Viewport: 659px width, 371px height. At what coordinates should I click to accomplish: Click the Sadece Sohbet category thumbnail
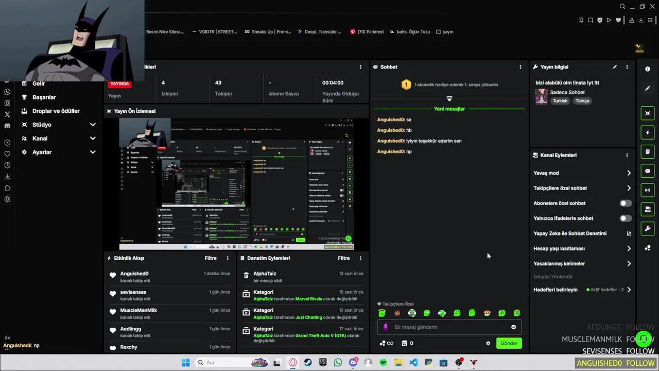coord(541,96)
